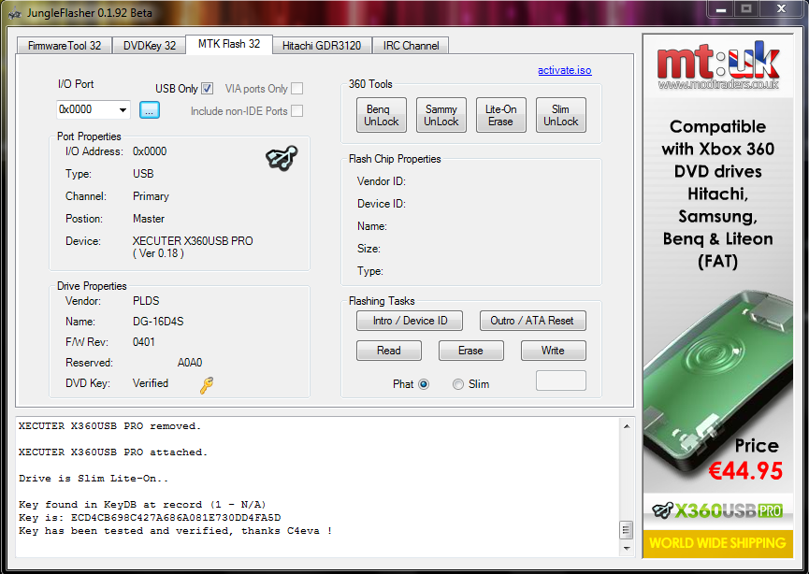Click the browse '...' button next to I/O Port
Image resolution: width=809 pixels, height=574 pixels.
coord(150,110)
